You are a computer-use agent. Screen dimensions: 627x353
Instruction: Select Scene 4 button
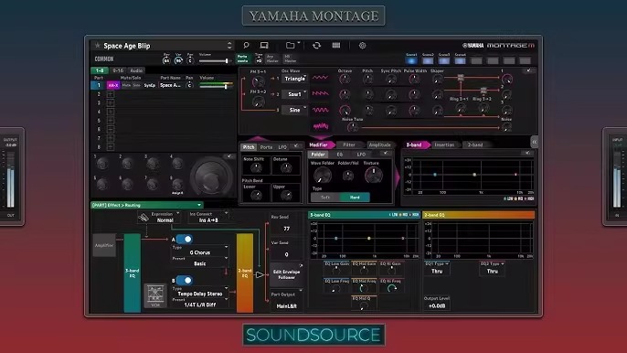coord(461,61)
